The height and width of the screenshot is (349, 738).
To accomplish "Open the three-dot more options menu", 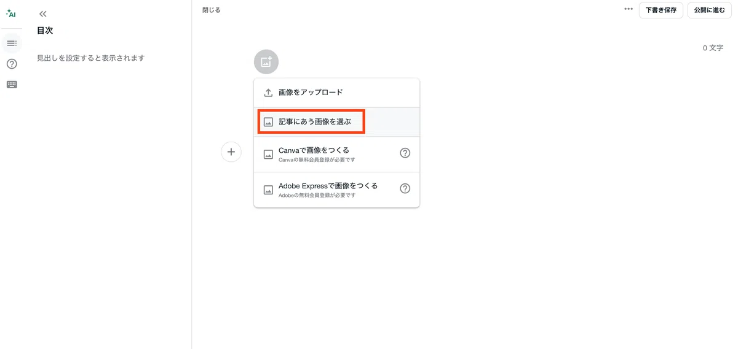I will coord(629,9).
